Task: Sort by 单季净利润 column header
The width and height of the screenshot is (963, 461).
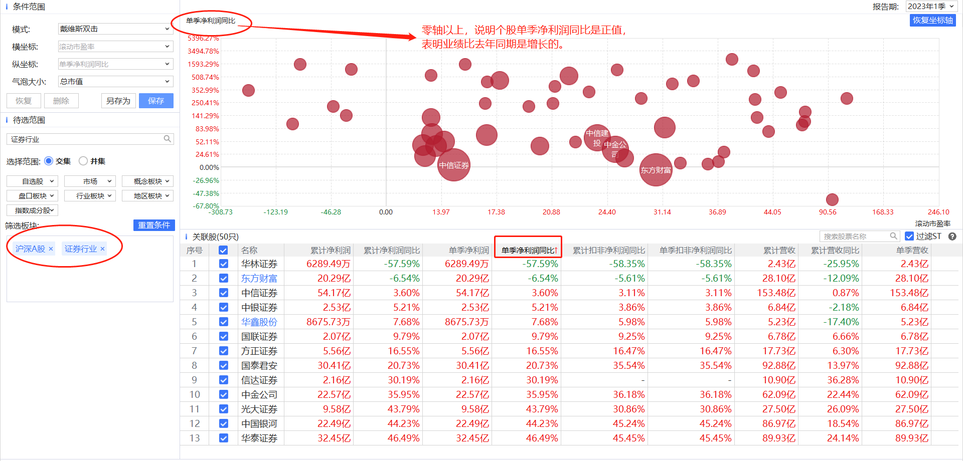Action: point(469,250)
